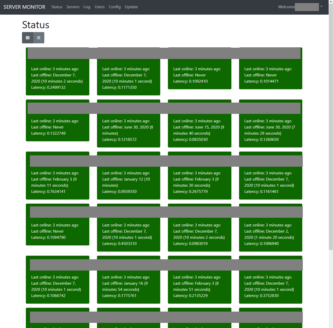
Task: Select the card with latency 0.1775761
Action: [x=128, y=280]
